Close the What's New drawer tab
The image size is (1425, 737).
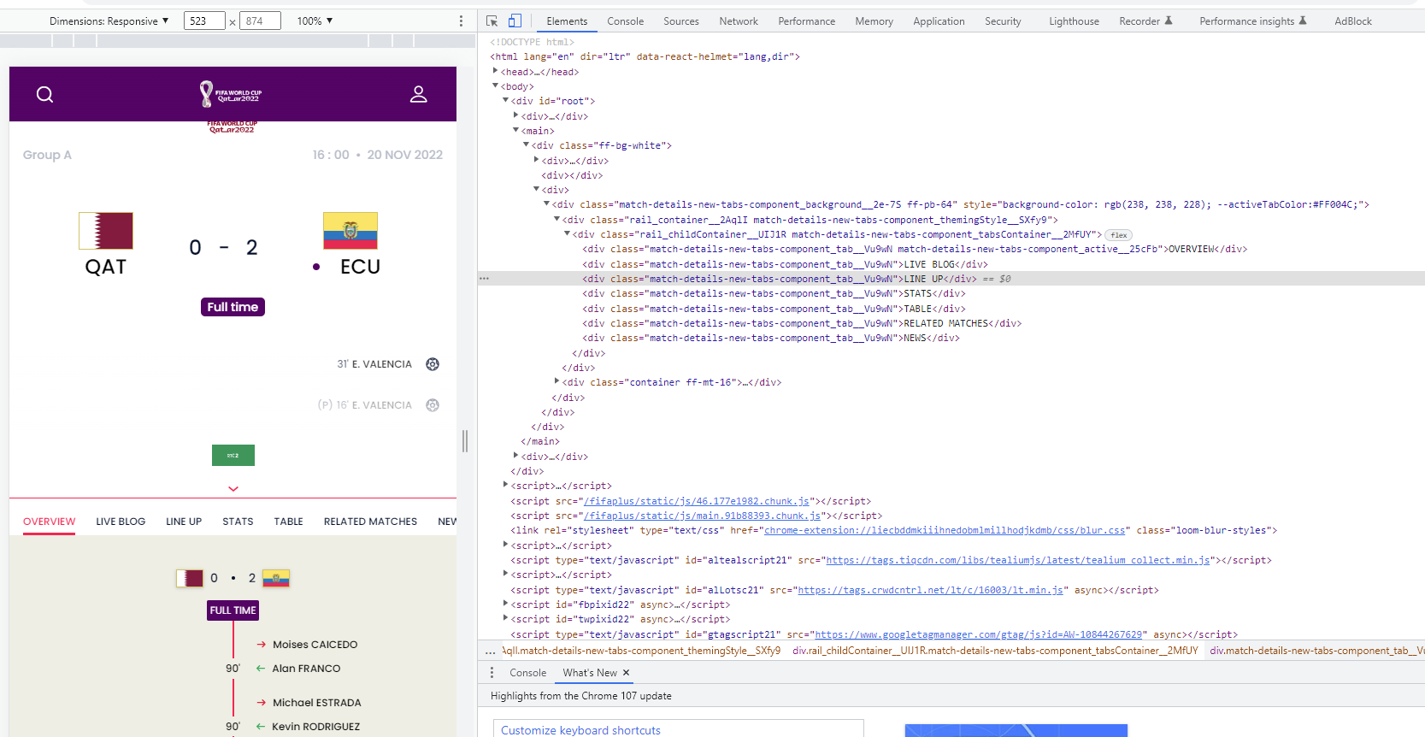pyautogui.click(x=626, y=673)
